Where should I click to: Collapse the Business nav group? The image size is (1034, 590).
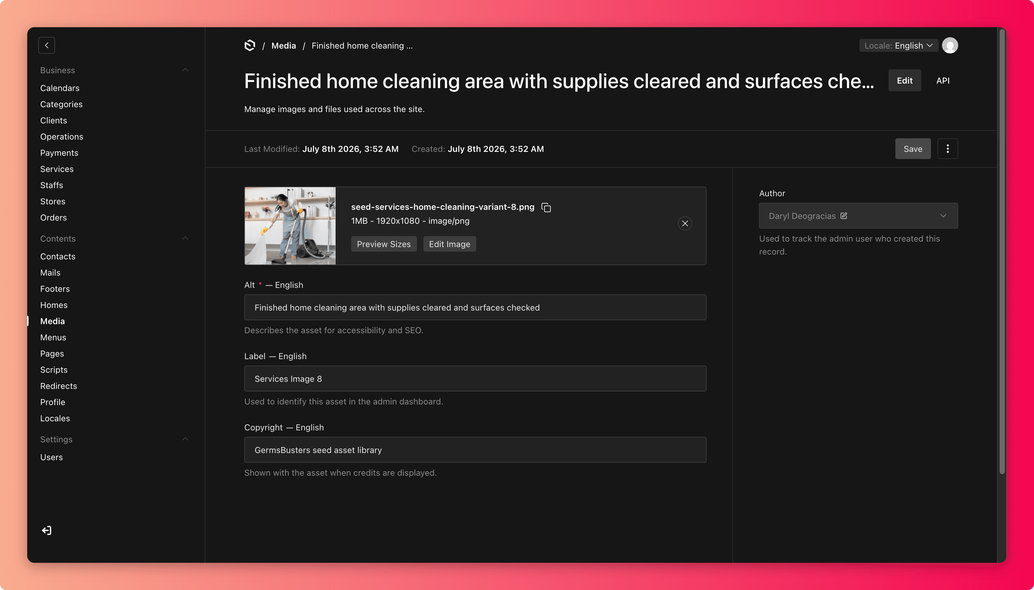pyautogui.click(x=185, y=70)
